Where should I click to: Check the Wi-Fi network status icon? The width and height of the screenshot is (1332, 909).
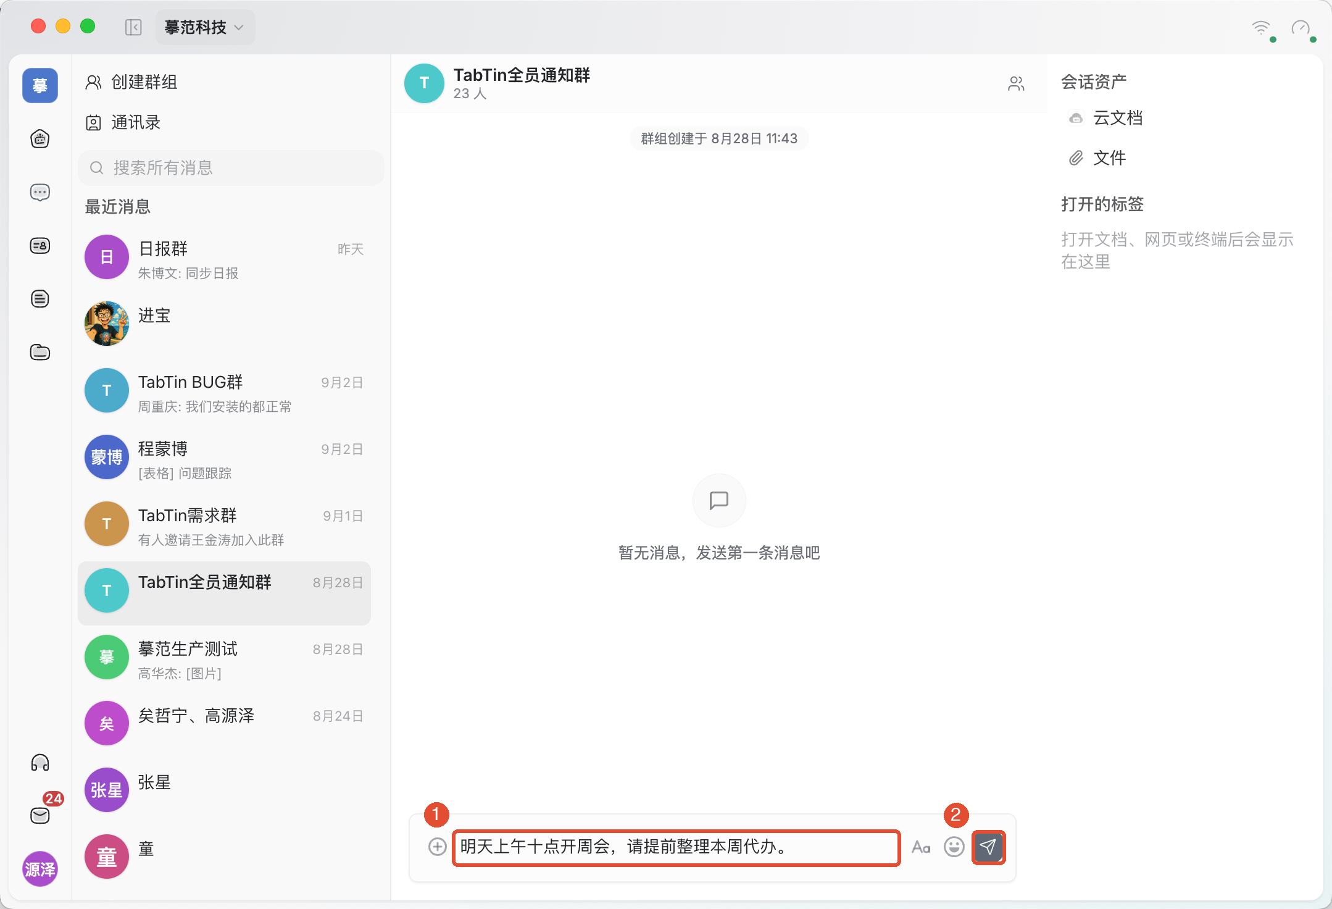click(1262, 28)
